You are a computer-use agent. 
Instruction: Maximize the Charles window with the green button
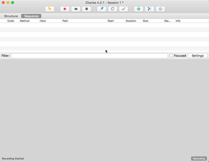pos(13,3)
